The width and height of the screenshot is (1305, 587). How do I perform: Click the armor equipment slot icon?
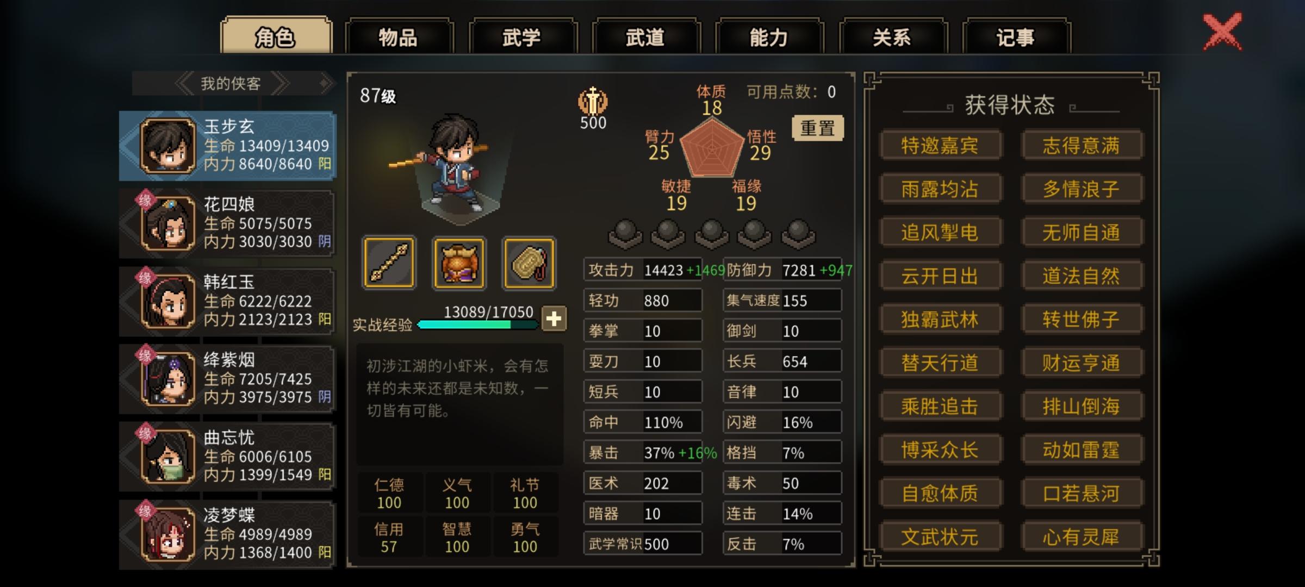(459, 263)
